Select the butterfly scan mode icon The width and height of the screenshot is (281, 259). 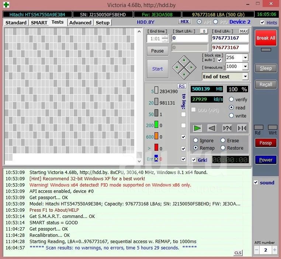(x=242, y=128)
